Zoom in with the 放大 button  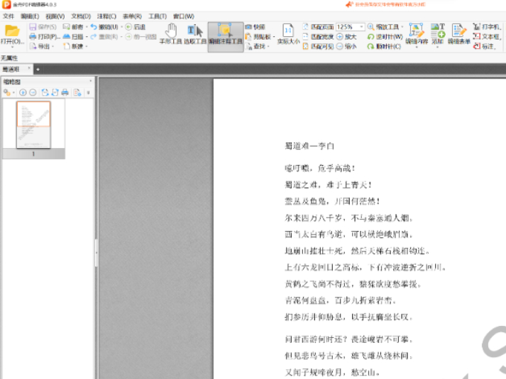point(346,37)
